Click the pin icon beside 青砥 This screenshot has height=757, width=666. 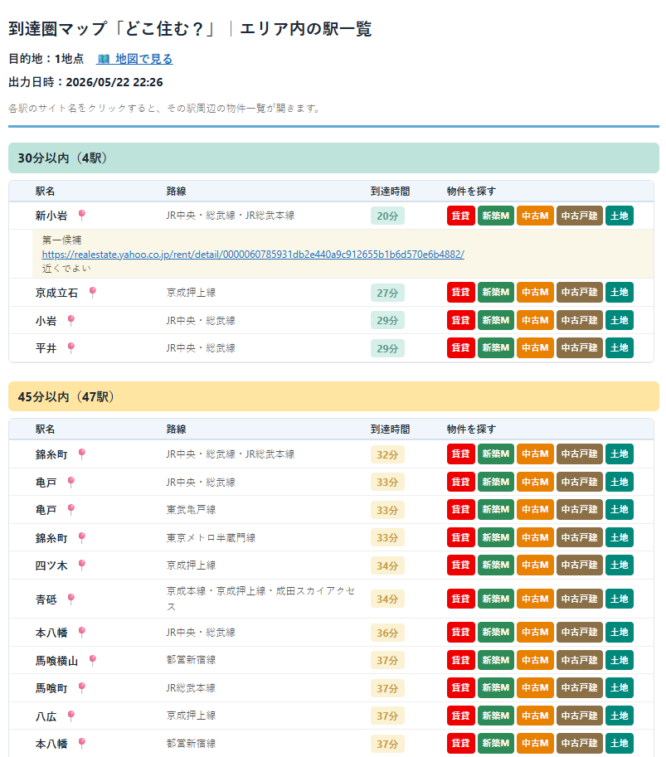[x=71, y=599]
